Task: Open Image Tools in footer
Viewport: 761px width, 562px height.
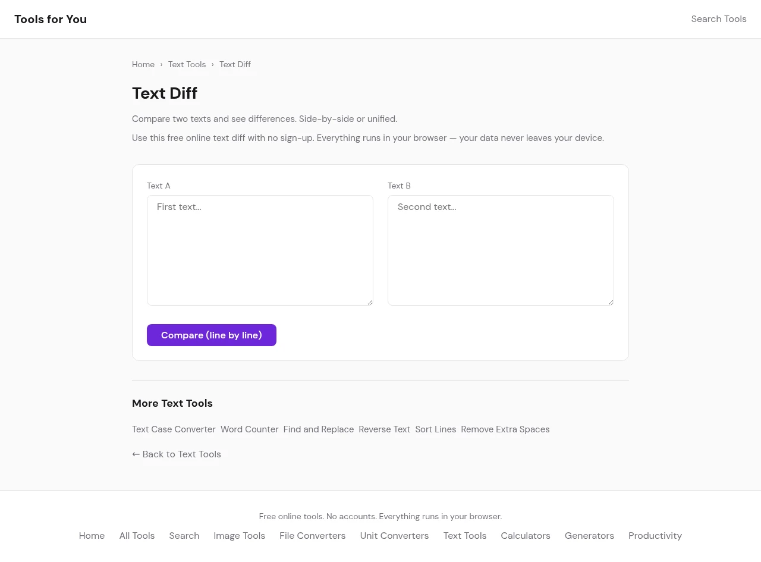Action: (239, 536)
